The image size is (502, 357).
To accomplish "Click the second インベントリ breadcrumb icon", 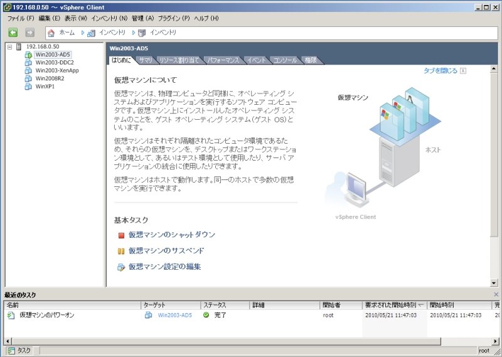I will 142,33.
